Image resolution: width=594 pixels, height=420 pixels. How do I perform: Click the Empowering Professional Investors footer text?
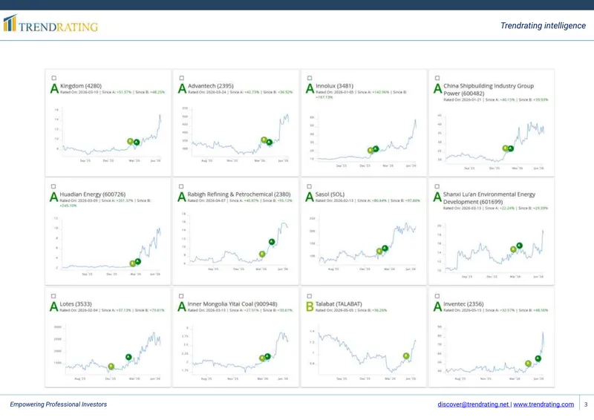59,404
